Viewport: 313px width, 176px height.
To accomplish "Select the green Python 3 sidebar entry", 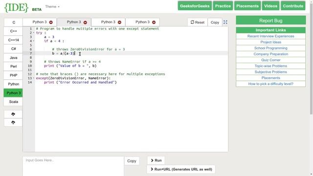I will (14, 93).
